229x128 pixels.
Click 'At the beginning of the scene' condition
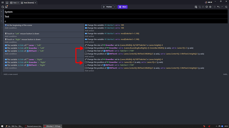point(18,25)
